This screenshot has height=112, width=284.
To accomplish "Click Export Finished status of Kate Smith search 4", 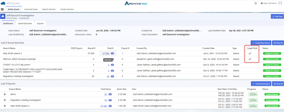I will 272,106.
